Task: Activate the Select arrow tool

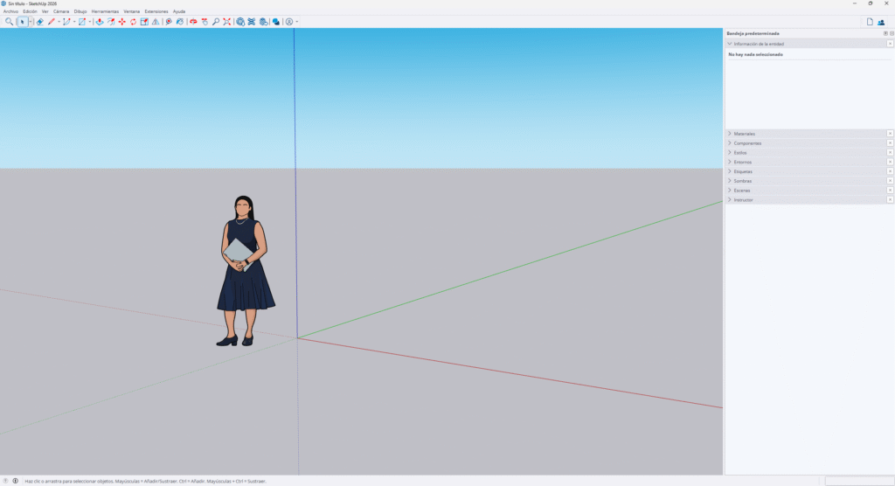Action: click(23, 21)
